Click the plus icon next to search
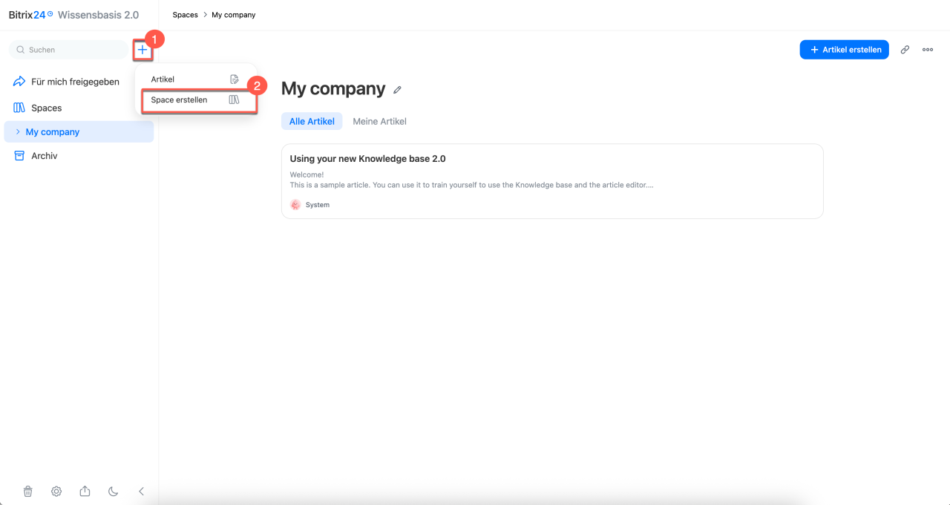 (x=142, y=50)
